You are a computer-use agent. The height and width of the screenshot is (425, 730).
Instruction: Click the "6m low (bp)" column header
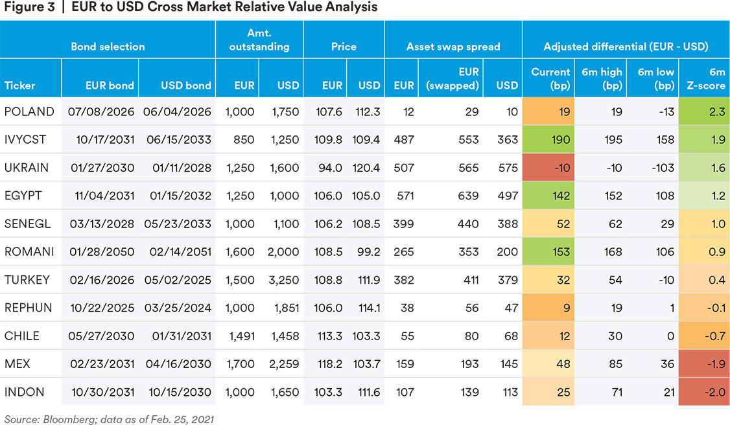coord(653,78)
